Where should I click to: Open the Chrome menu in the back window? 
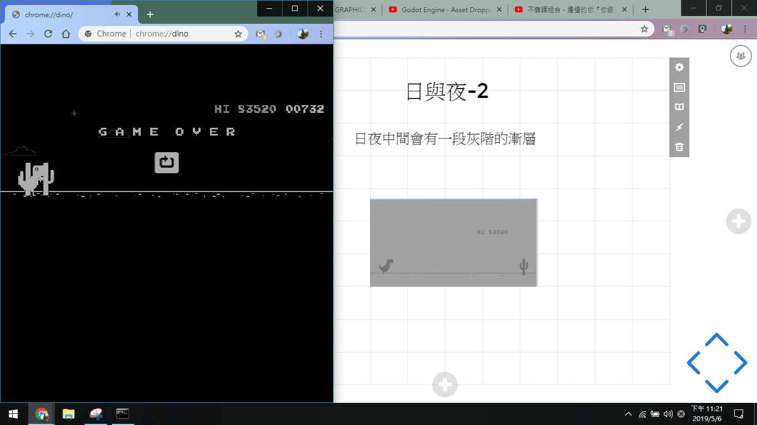click(745, 29)
